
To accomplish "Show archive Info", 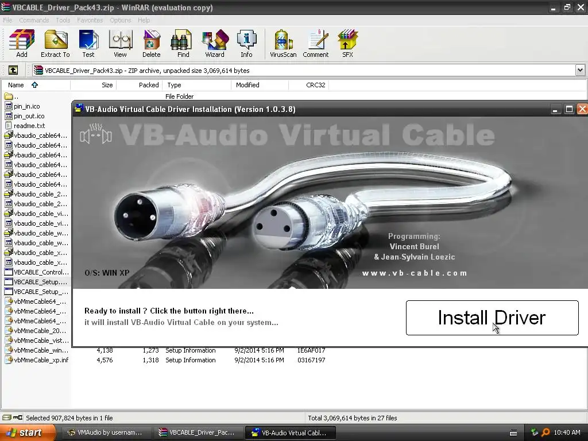I will pyautogui.click(x=246, y=44).
